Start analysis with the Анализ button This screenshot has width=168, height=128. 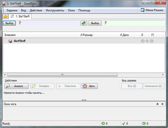tap(16, 86)
